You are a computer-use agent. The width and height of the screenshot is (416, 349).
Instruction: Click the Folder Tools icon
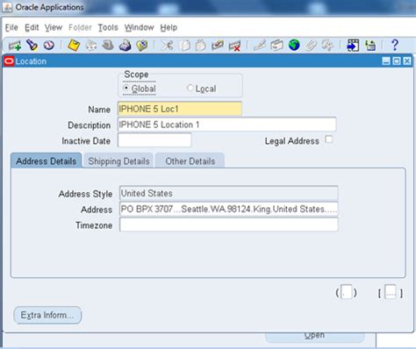click(327, 46)
